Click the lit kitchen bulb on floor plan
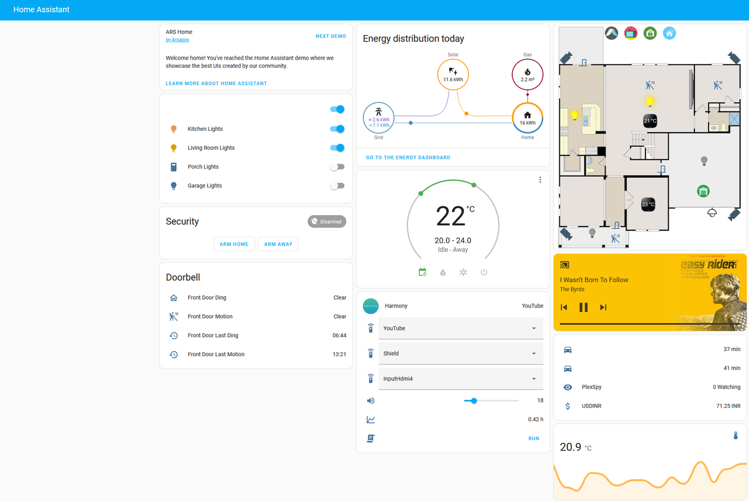The width and height of the screenshot is (749, 502). [x=575, y=115]
